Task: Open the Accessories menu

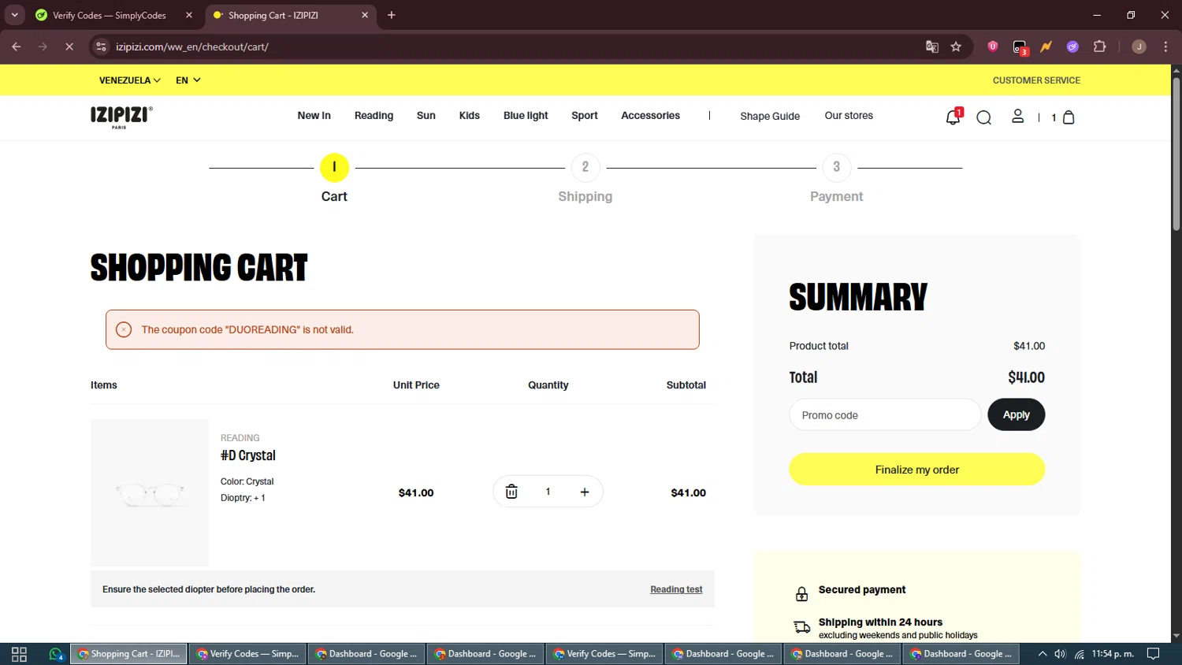Action: tap(650, 116)
